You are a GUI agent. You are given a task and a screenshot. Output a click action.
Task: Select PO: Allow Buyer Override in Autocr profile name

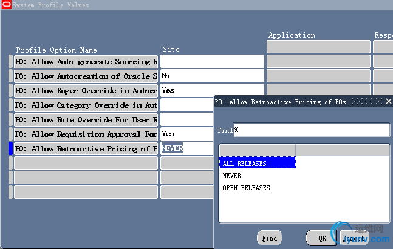pyautogui.click(x=86, y=90)
